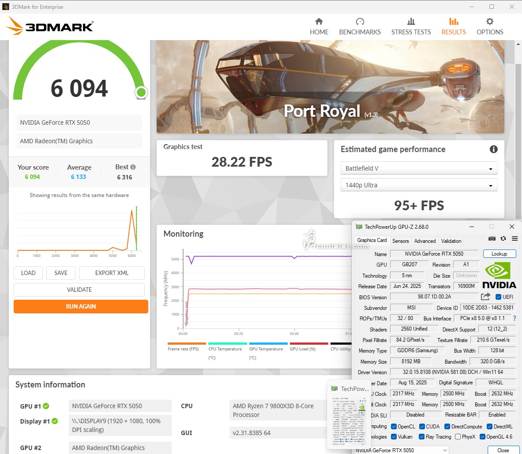Click the Average score 6 133
Viewport: 522px width, 454px height.
point(78,177)
